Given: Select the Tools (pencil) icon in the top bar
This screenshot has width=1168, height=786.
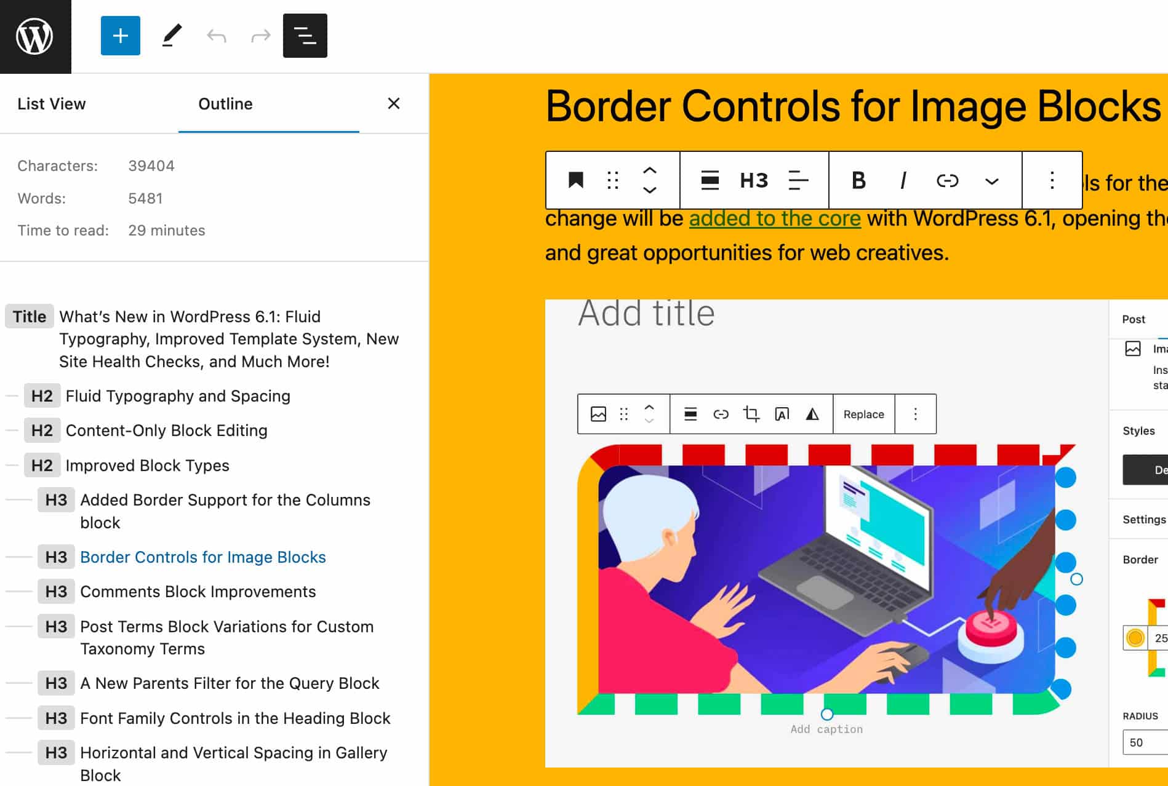Looking at the screenshot, I should (171, 35).
